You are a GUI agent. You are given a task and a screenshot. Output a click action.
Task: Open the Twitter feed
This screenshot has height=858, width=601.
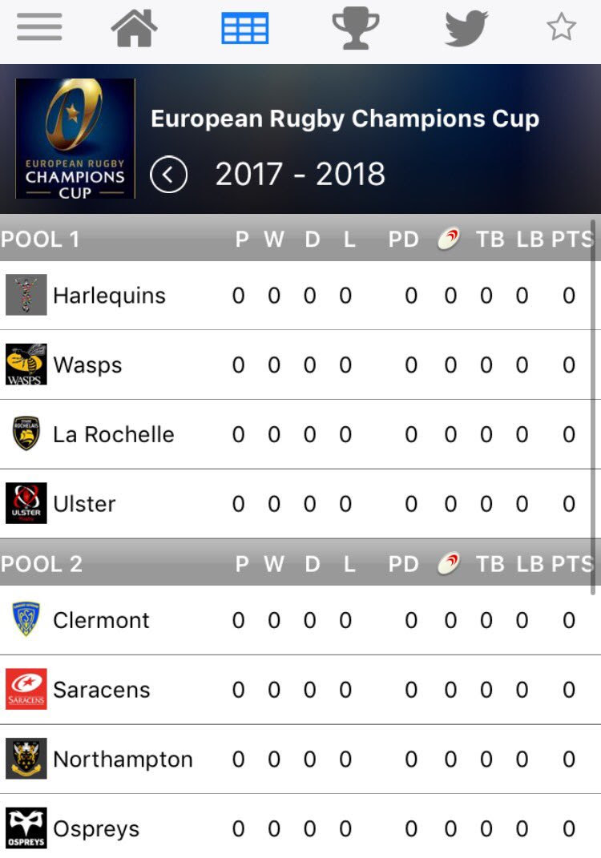[x=466, y=29]
